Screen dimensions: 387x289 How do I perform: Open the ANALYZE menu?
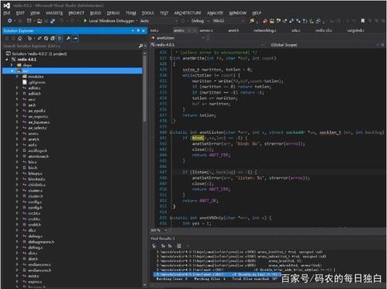pos(215,13)
